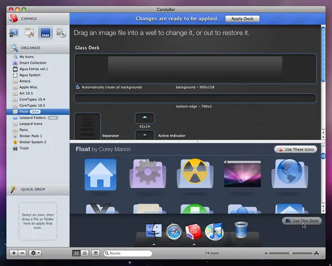Click the large A size icon
The width and height of the screenshot is (332, 266).
[x=317, y=253]
